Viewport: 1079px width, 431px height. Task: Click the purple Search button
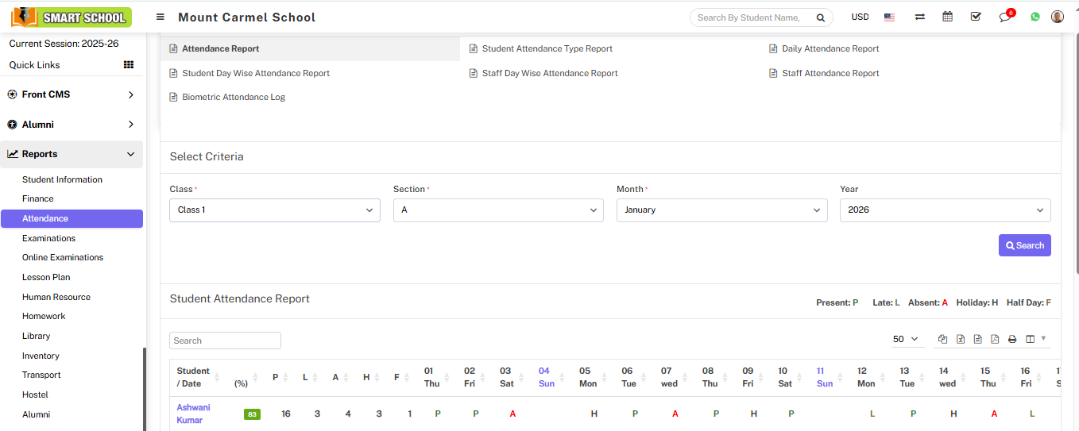click(x=1024, y=245)
